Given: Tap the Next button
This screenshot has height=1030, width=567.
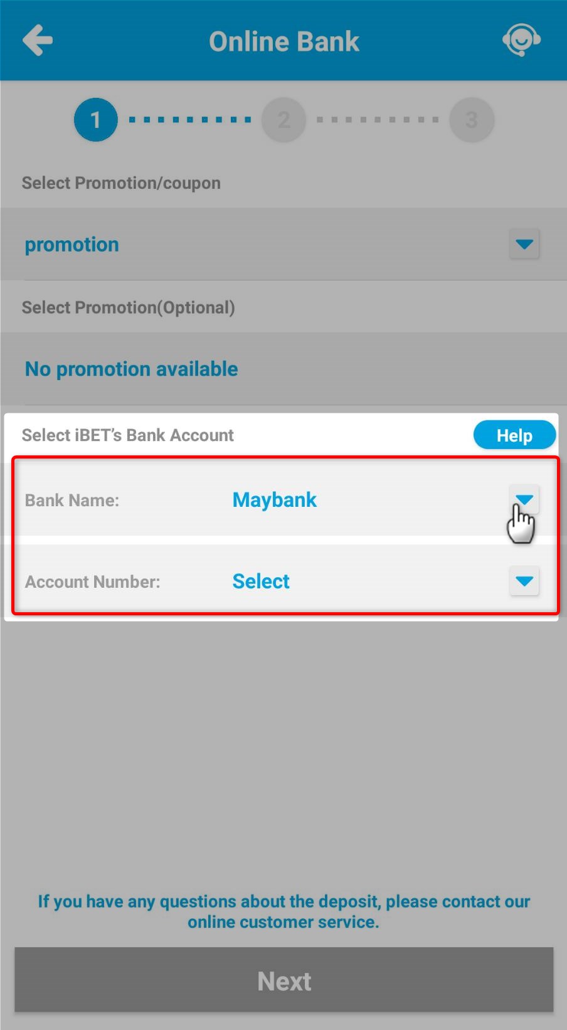Looking at the screenshot, I should click(x=283, y=980).
